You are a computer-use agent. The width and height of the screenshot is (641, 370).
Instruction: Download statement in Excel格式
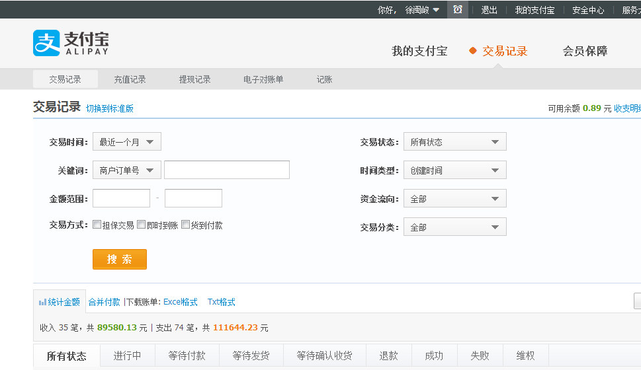pos(181,302)
